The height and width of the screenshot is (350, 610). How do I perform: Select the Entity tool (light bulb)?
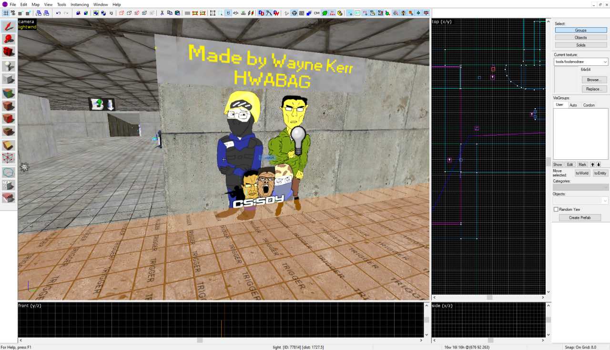(9, 66)
